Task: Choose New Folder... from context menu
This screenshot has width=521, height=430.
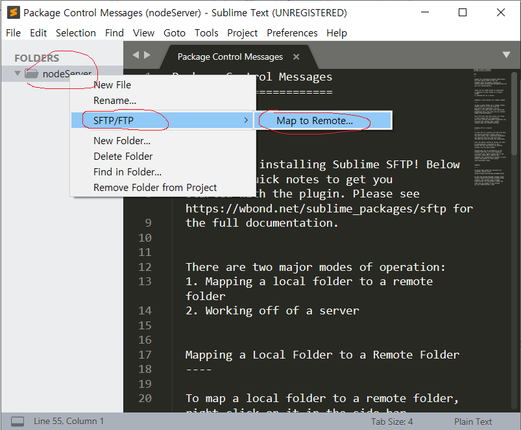Action: tap(163, 141)
